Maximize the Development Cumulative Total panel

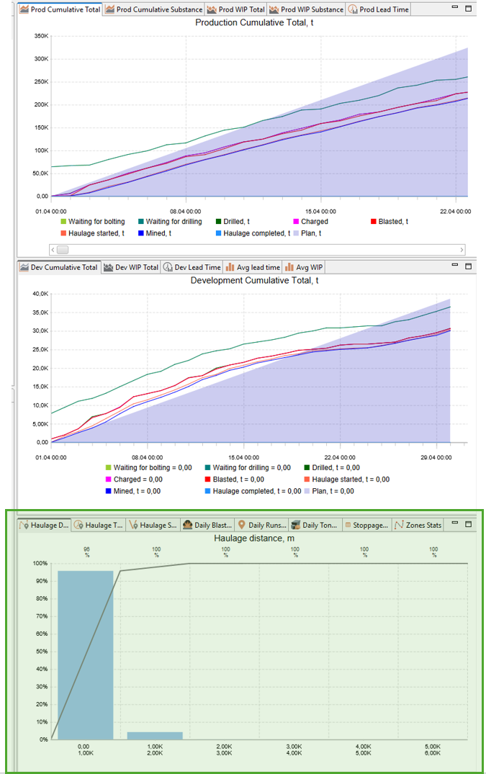pyautogui.click(x=469, y=266)
